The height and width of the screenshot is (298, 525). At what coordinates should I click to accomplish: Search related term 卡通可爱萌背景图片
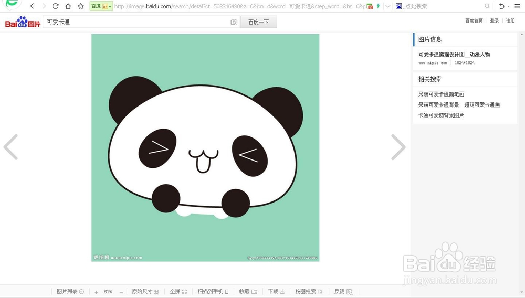tap(441, 115)
